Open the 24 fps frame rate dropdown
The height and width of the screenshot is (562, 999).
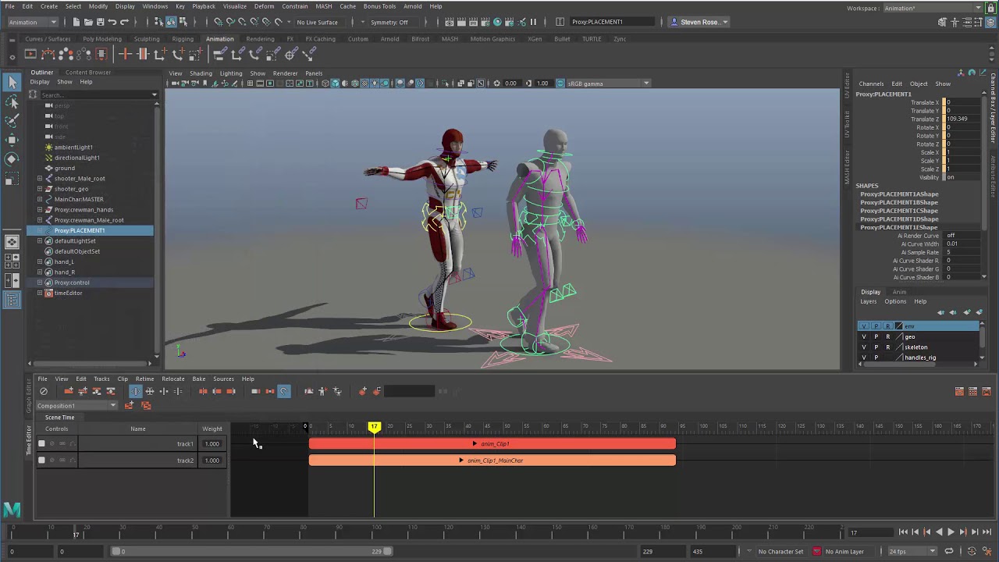912,552
